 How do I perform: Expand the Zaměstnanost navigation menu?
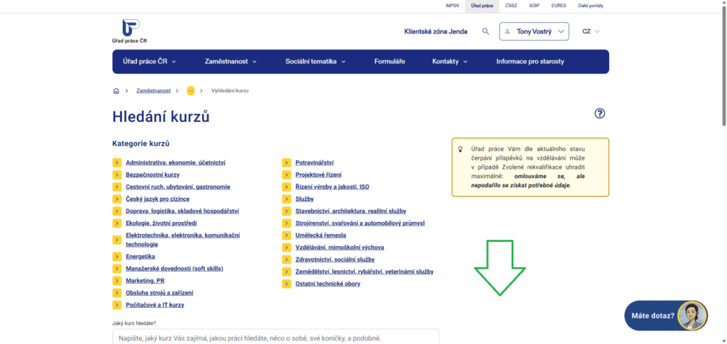231,62
